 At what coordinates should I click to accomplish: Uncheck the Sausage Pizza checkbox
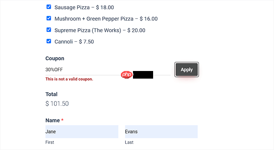pos(49,7)
